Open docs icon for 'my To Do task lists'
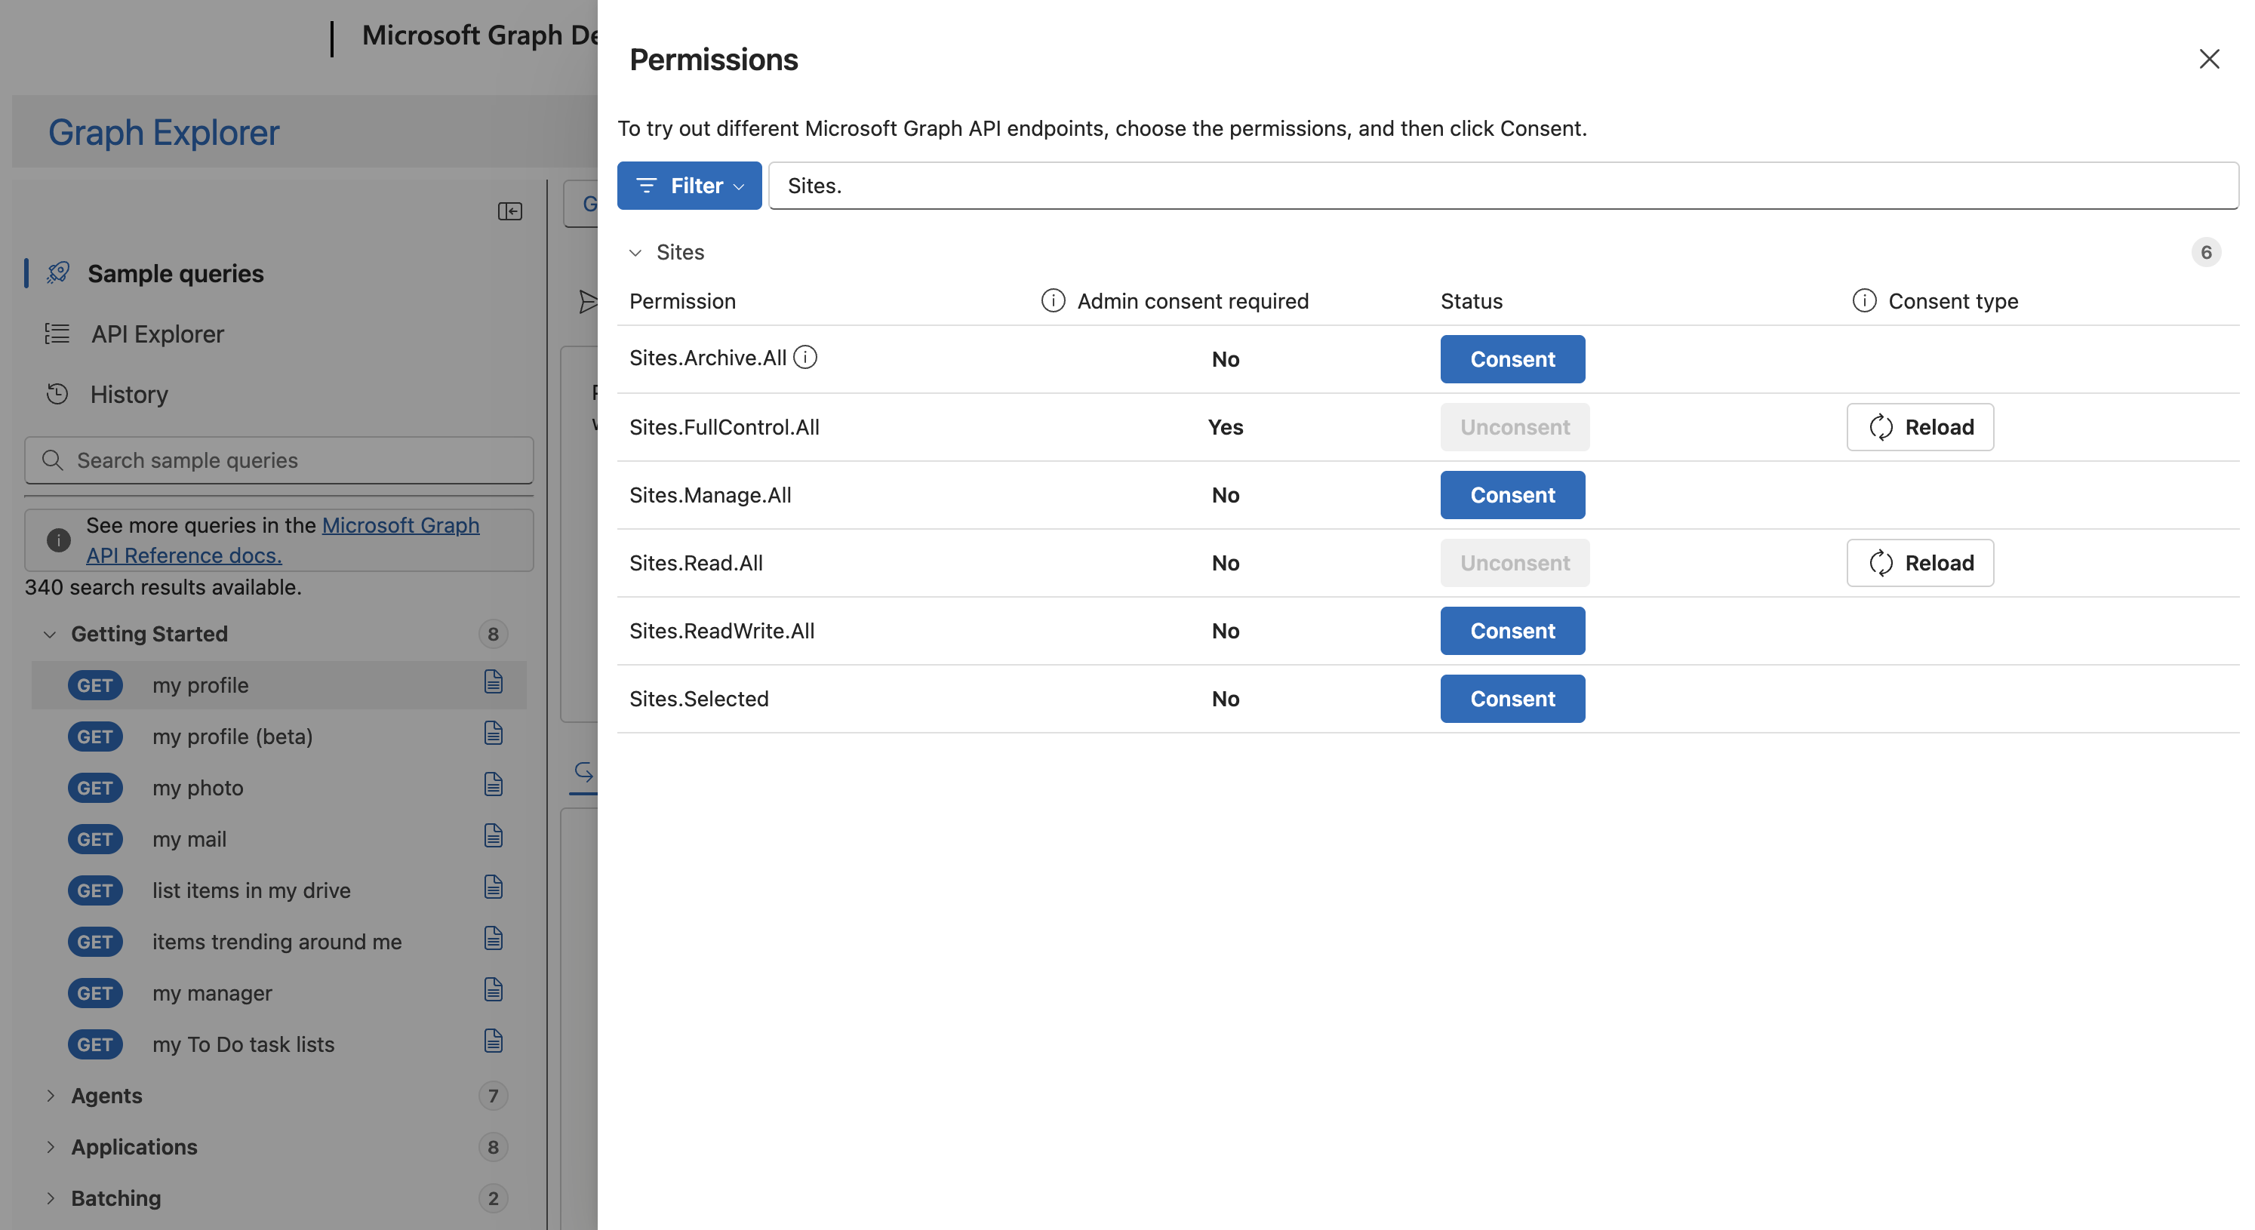Image resolution: width=2255 pixels, height=1230 pixels. click(x=493, y=1042)
